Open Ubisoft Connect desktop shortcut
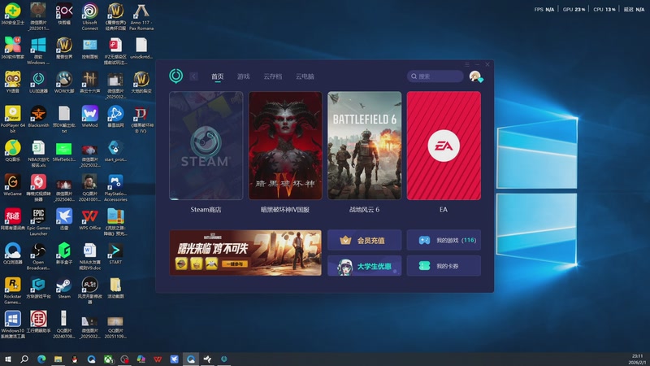Viewport: 650px width, 366px height. click(89, 16)
